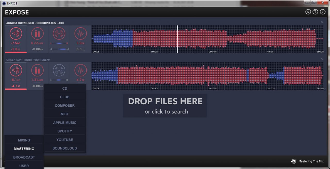Minimize the EXPOSE window
Image resolution: width=330 pixels, height=169 pixels.
[307, 2]
